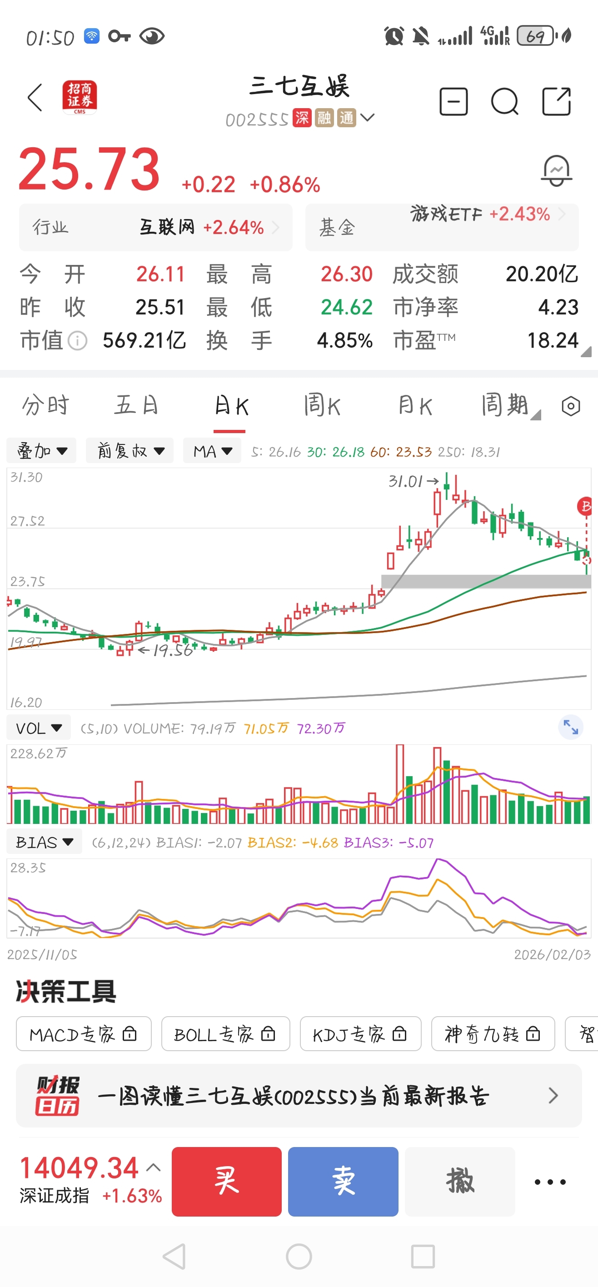The image size is (598, 1287).
Task: Tap the 深证成指 index ticker
Action: [x=91, y=1181]
